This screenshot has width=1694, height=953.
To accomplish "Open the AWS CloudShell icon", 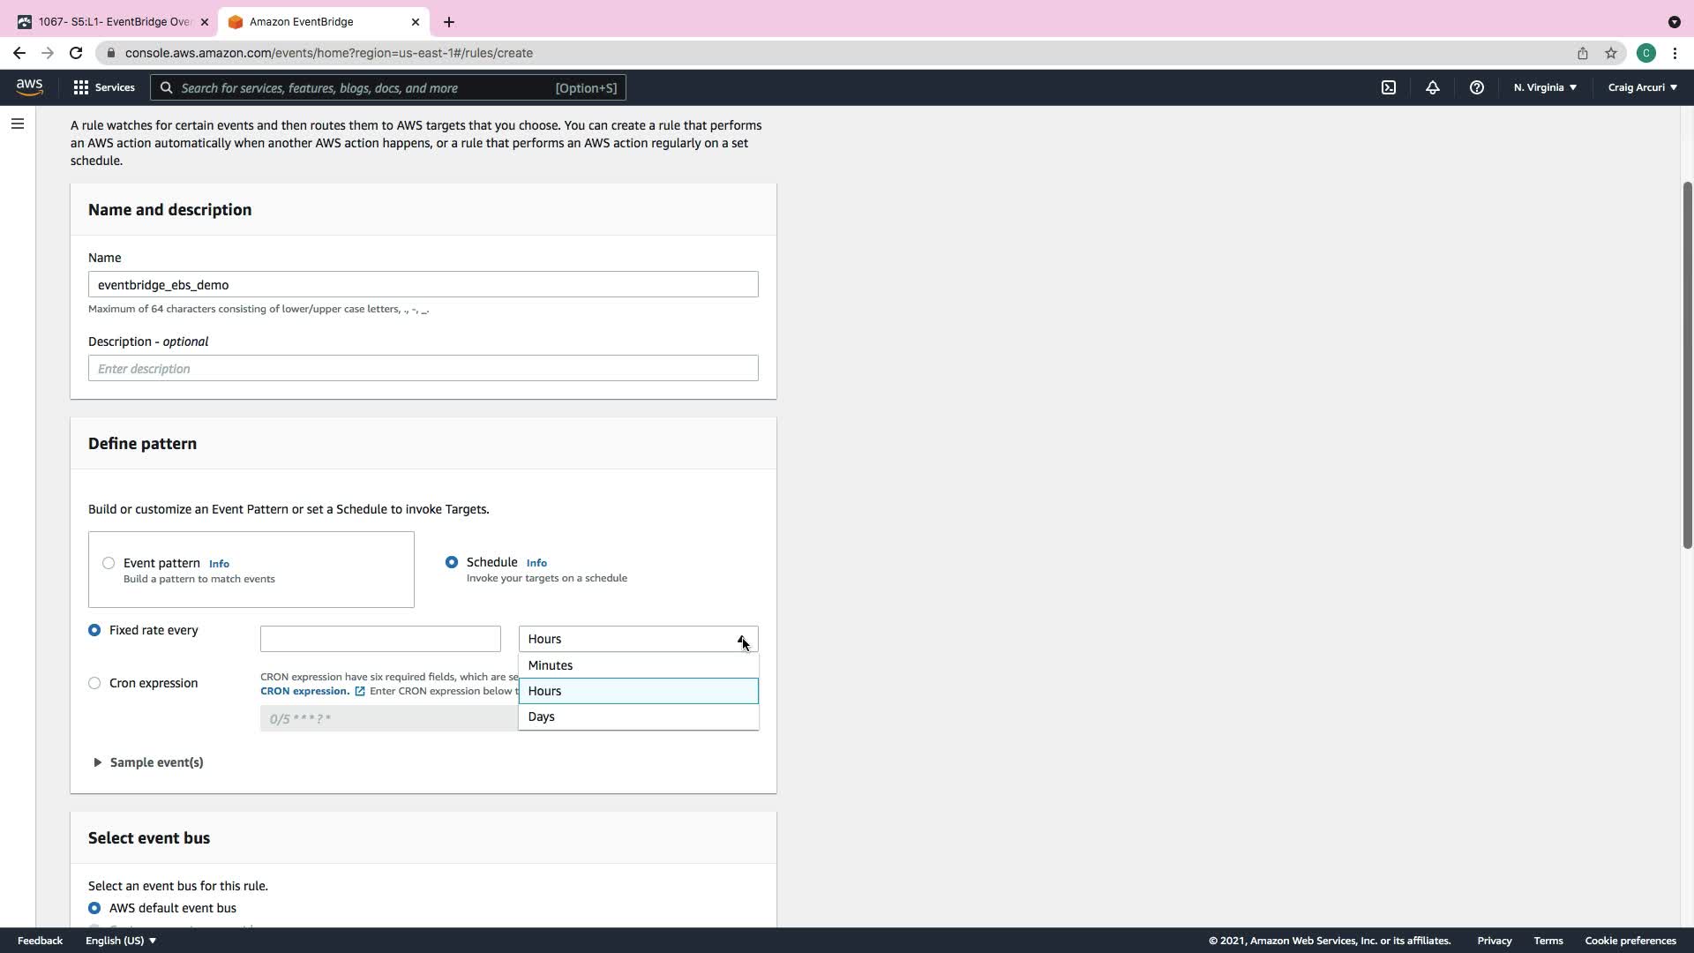I will click(1389, 87).
